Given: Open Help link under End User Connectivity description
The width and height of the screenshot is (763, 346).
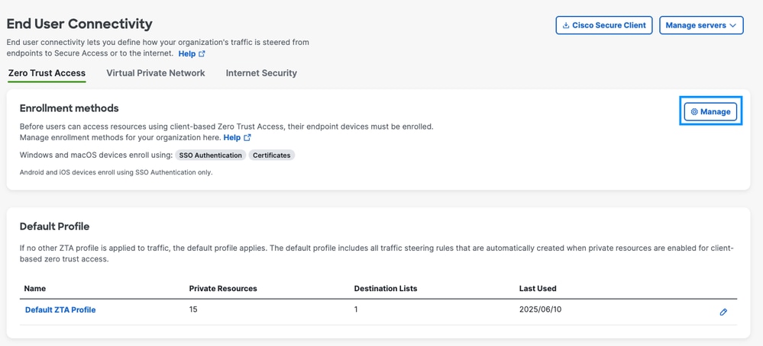Looking at the screenshot, I should point(186,54).
